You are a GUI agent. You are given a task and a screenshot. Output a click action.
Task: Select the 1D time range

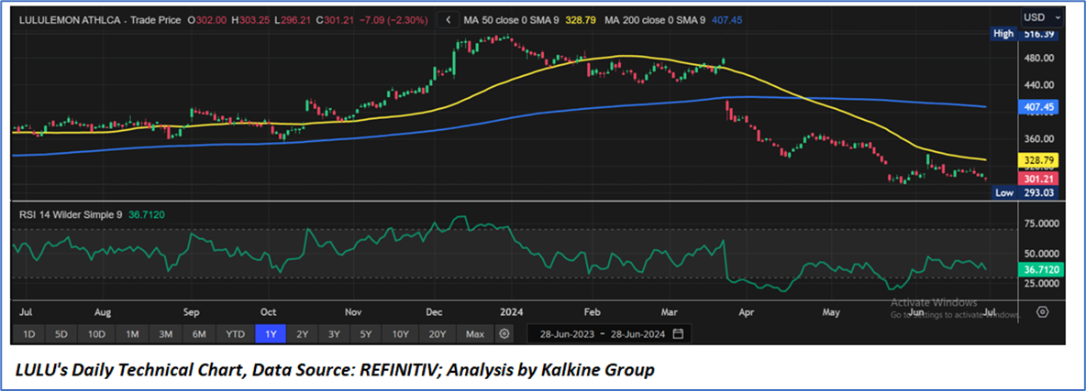[29, 334]
